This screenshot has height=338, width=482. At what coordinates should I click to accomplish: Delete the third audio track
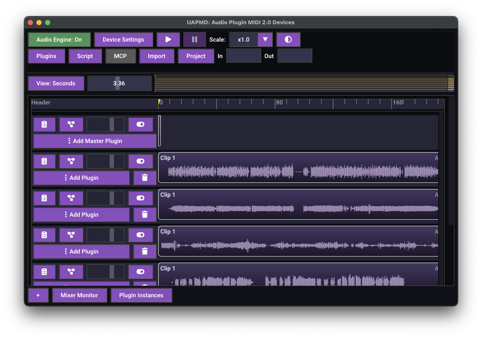145,251
